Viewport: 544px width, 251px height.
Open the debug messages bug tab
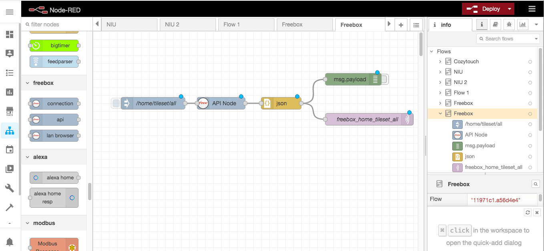[x=509, y=24]
